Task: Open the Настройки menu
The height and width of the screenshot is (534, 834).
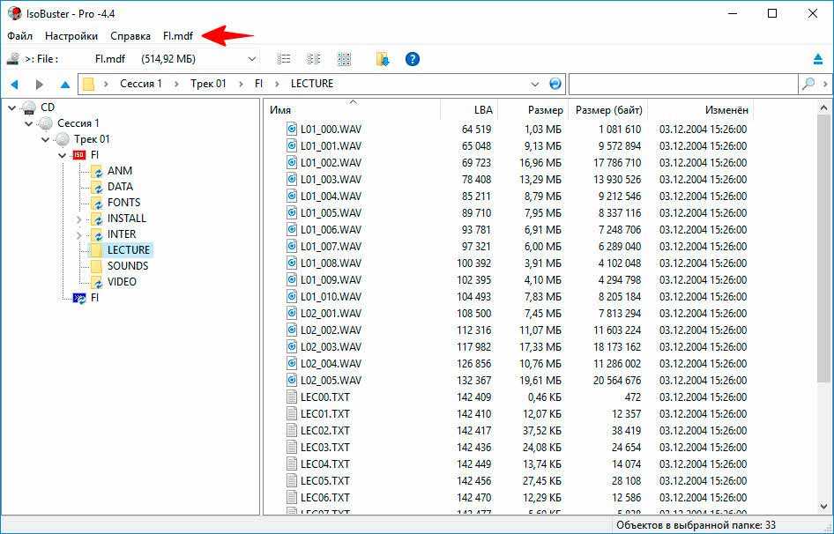Action: pos(71,36)
